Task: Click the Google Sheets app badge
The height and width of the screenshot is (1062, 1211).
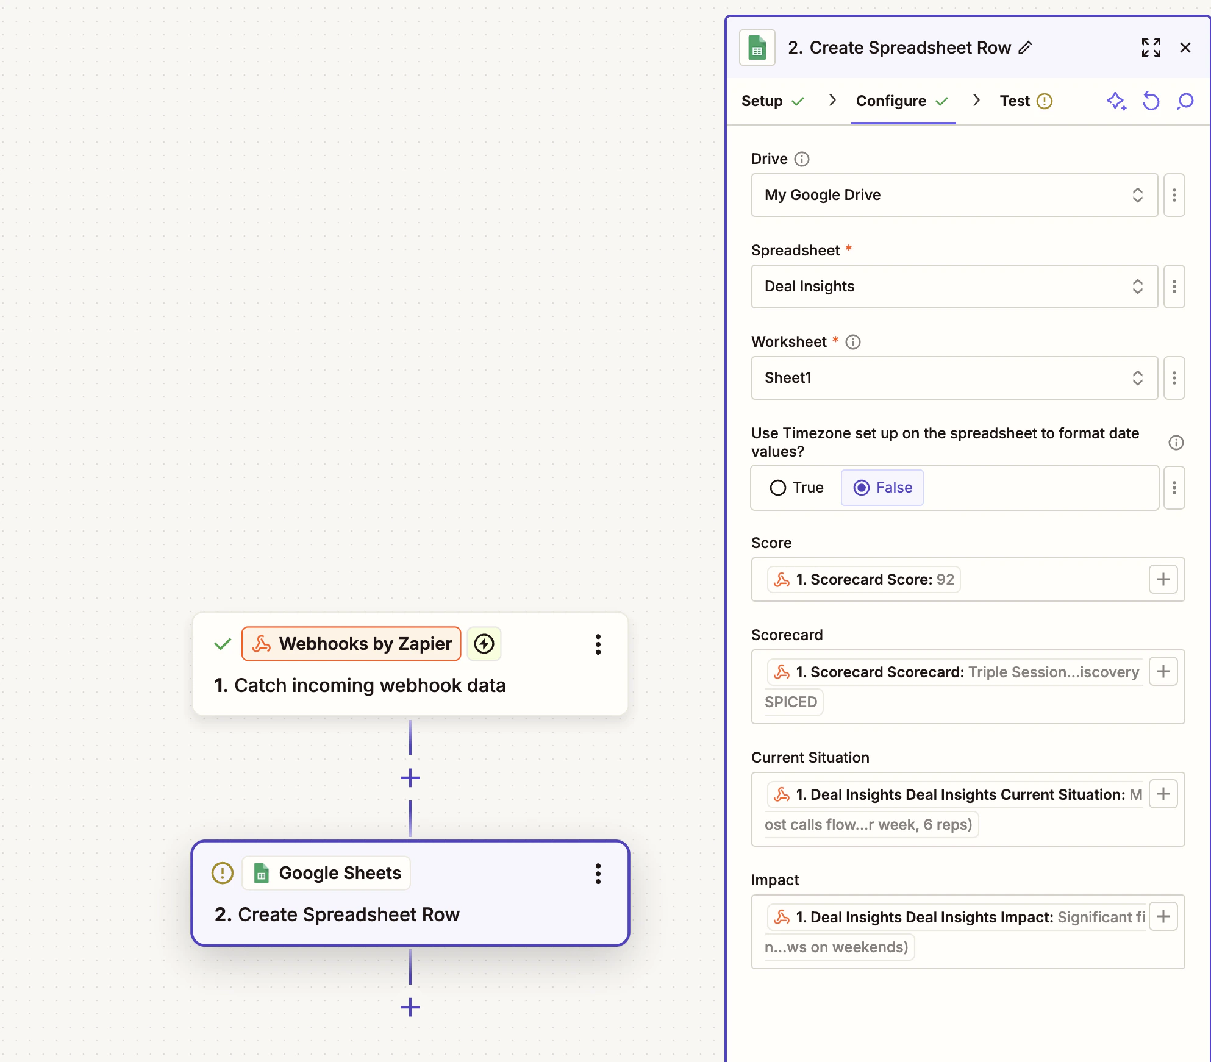Action: pos(326,873)
